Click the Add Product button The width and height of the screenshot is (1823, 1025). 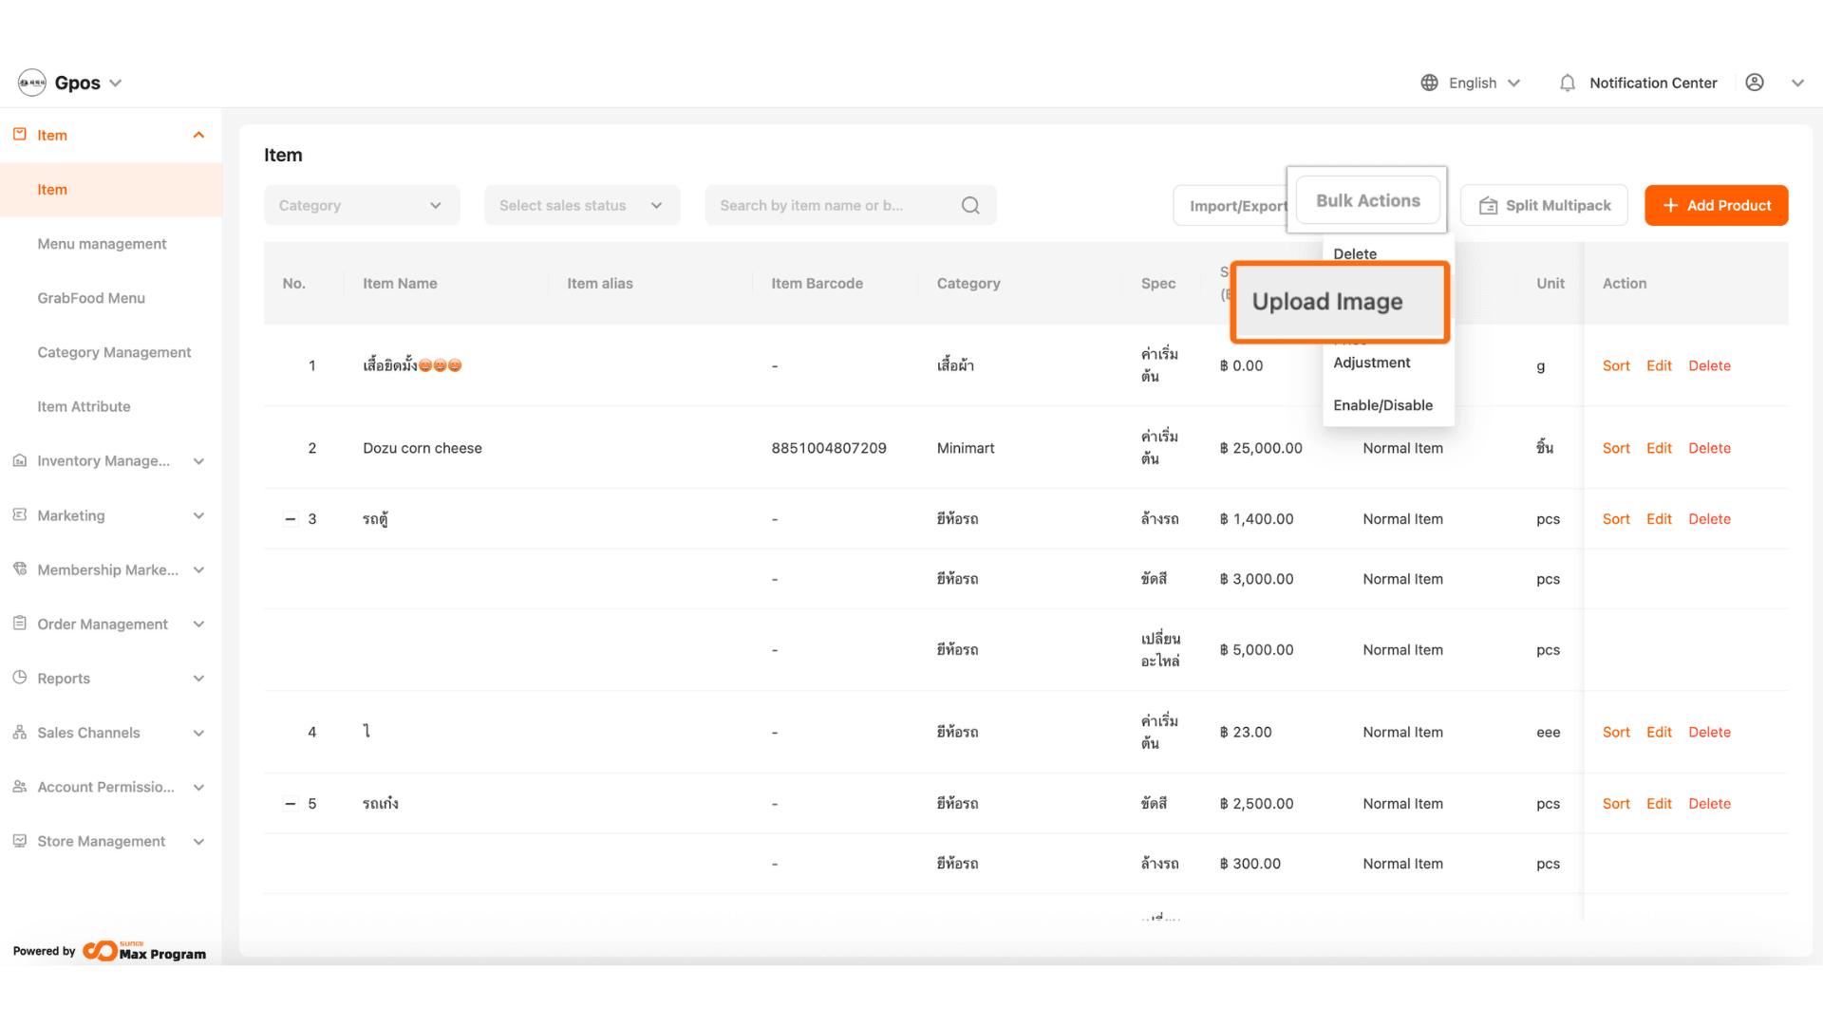pos(1716,206)
